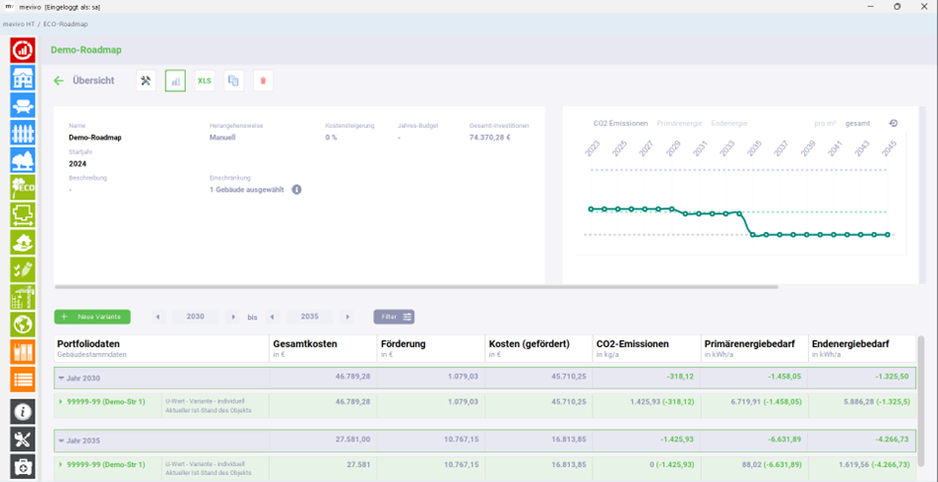Viewport: 938px width, 482px height.
Task: Switch chart to pro m² mode
Action: click(x=825, y=123)
